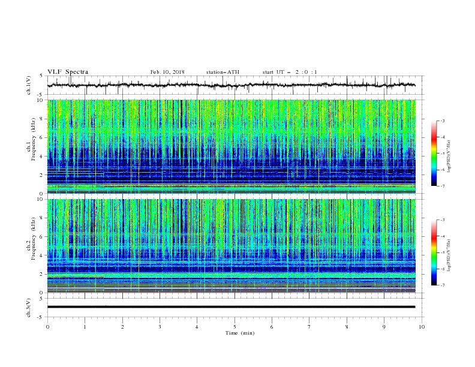Click the time axis tick label "9"
This screenshot has height=367, width=475.
pyautogui.click(x=384, y=327)
